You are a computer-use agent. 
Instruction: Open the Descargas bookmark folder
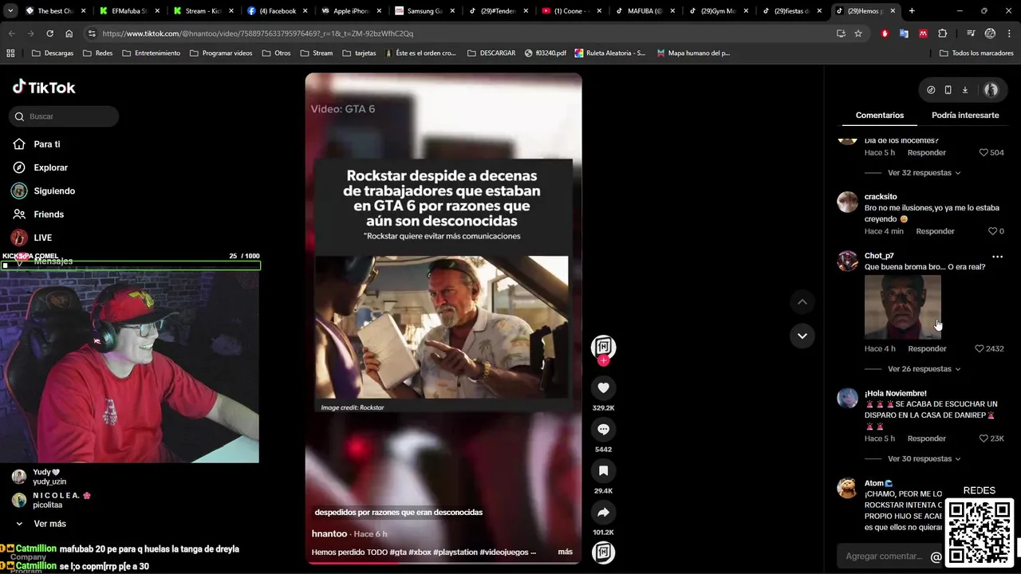pyautogui.click(x=53, y=53)
